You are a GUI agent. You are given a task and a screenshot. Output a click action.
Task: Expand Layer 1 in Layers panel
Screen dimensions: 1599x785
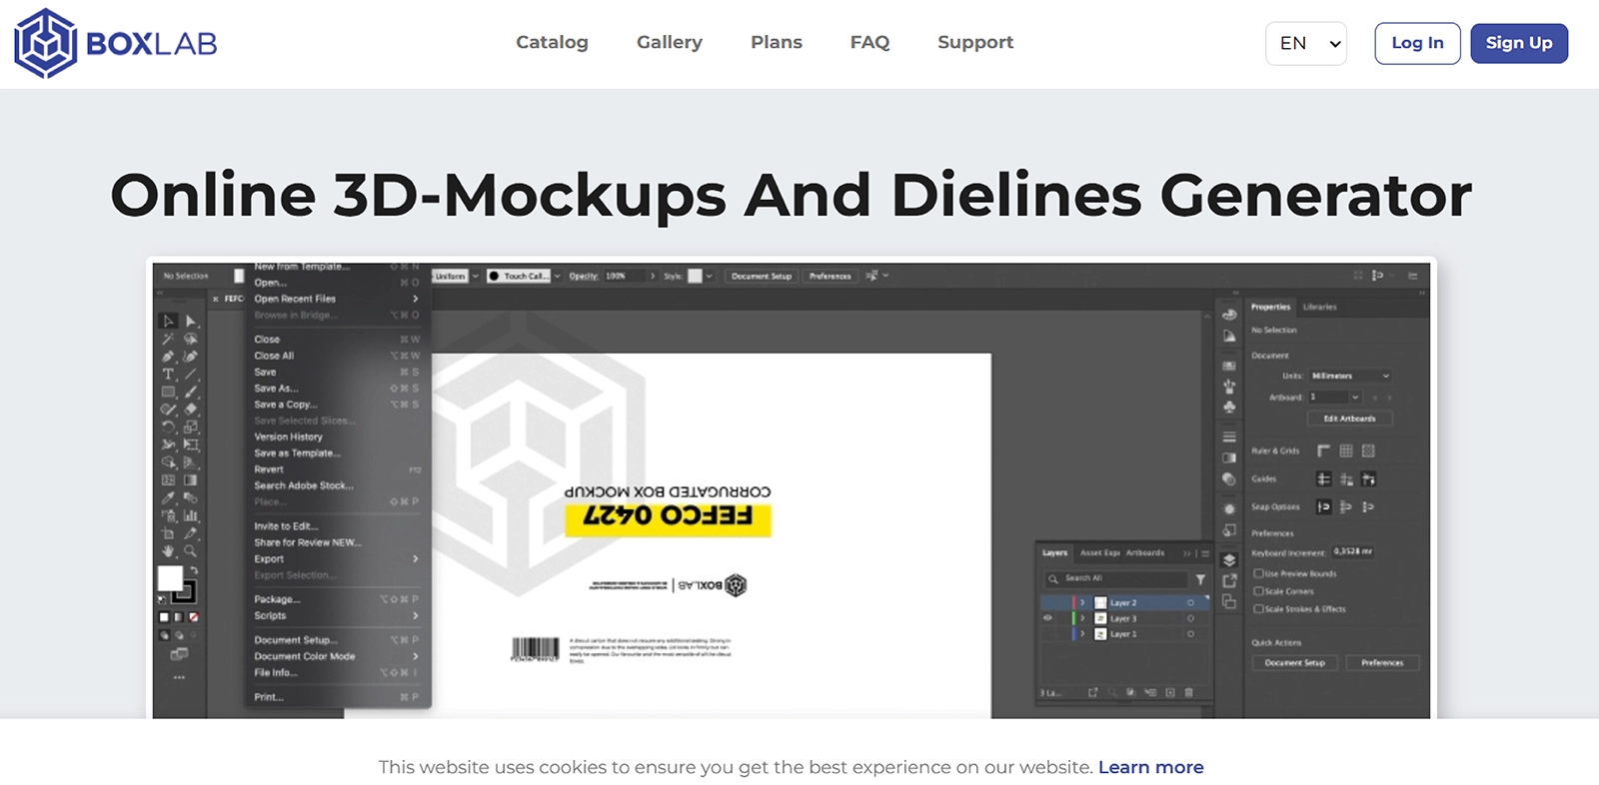(1082, 634)
